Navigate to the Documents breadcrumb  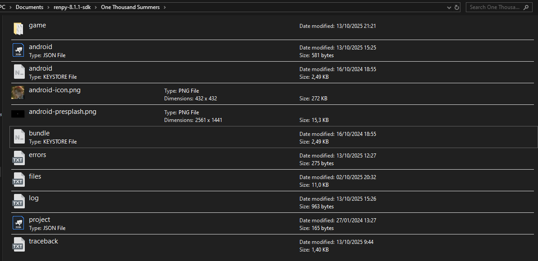30,7
